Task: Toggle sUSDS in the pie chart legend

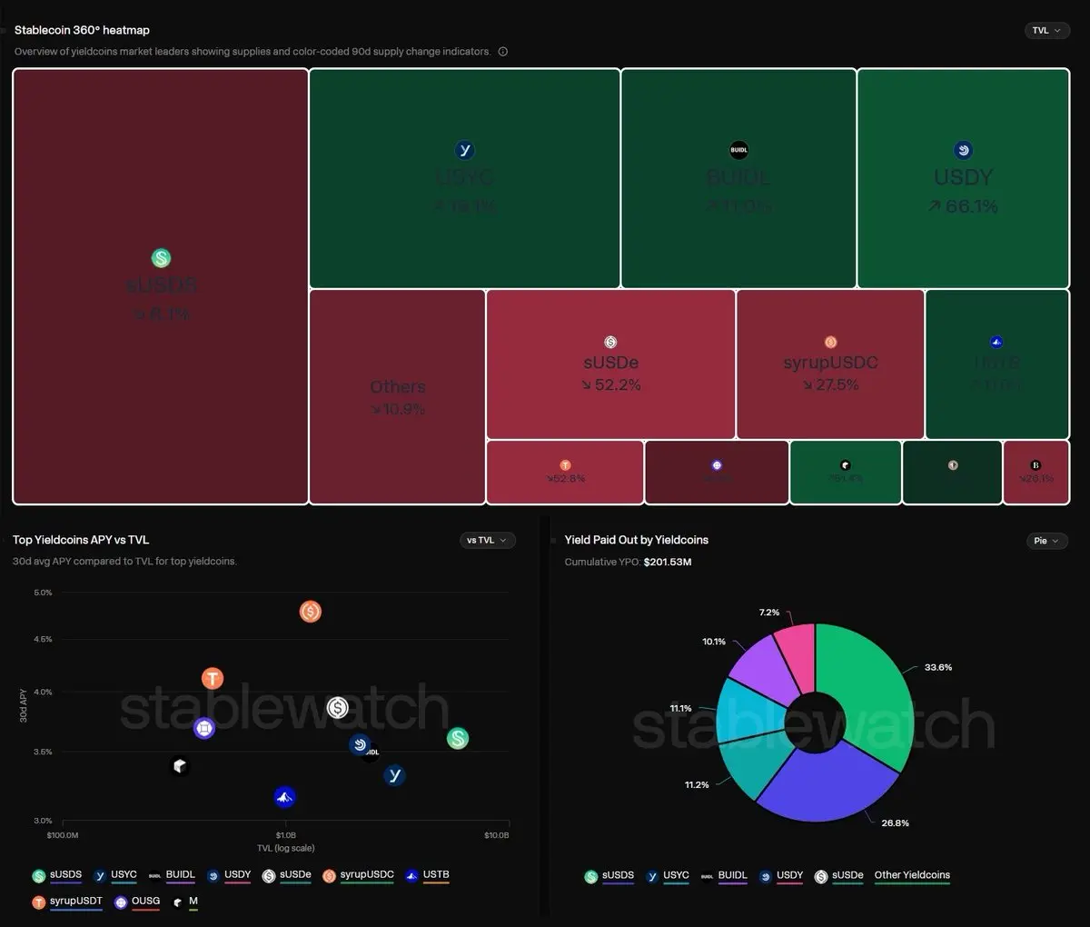Action: click(609, 877)
